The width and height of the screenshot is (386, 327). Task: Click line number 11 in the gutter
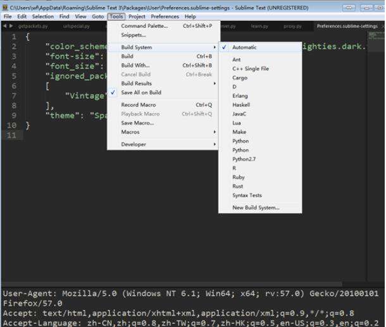point(11,135)
